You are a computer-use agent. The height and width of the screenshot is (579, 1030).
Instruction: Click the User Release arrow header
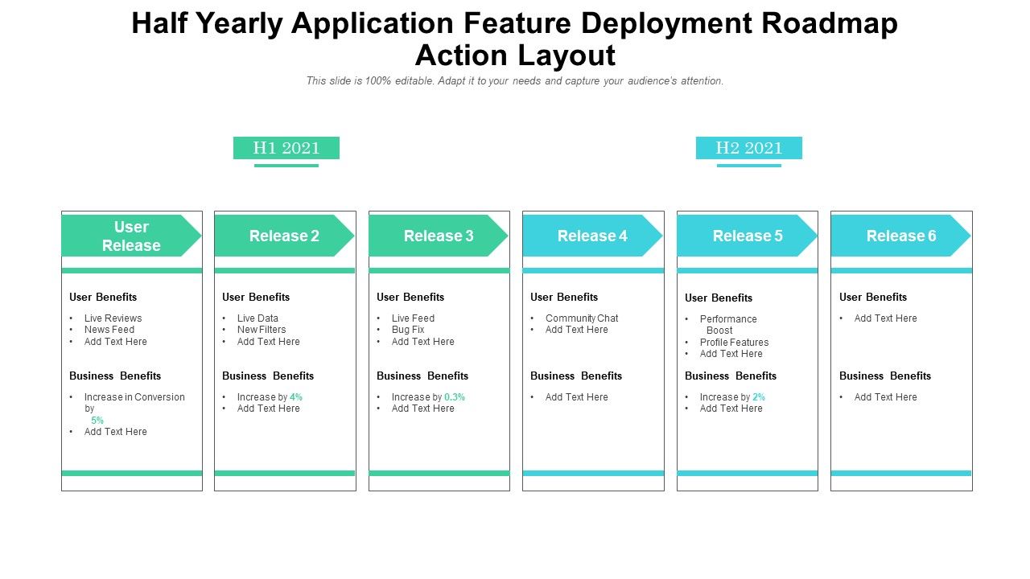pos(131,236)
